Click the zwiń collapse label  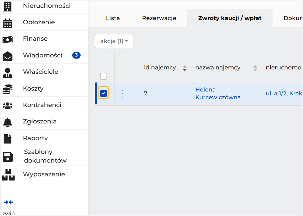coord(9,213)
